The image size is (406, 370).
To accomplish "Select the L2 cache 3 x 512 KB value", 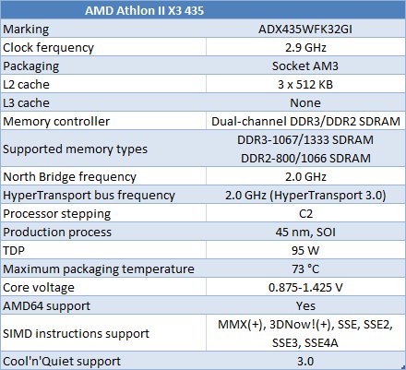I will (305, 84).
